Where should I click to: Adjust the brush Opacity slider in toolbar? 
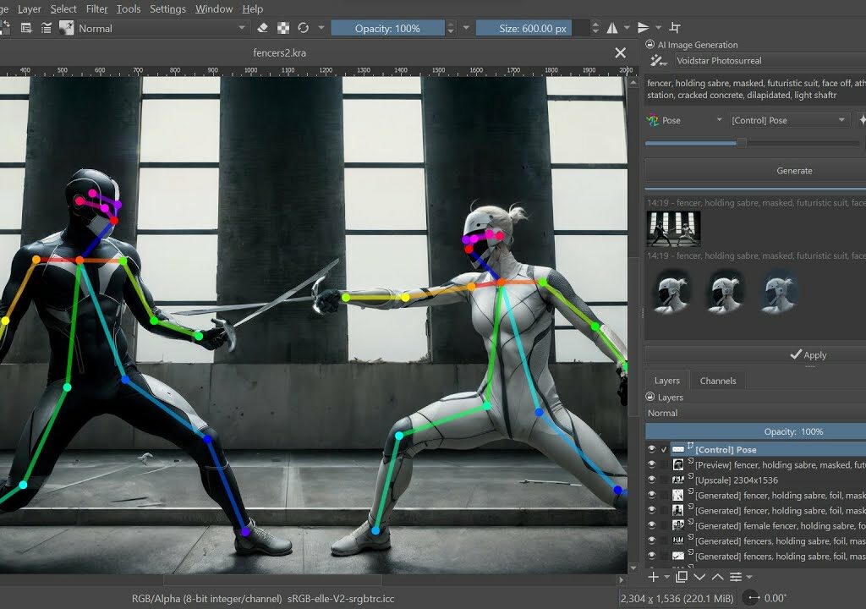tap(387, 28)
